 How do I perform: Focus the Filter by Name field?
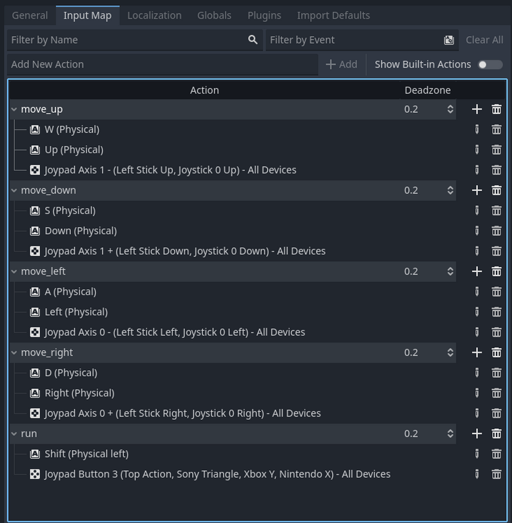pyautogui.click(x=135, y=40)
